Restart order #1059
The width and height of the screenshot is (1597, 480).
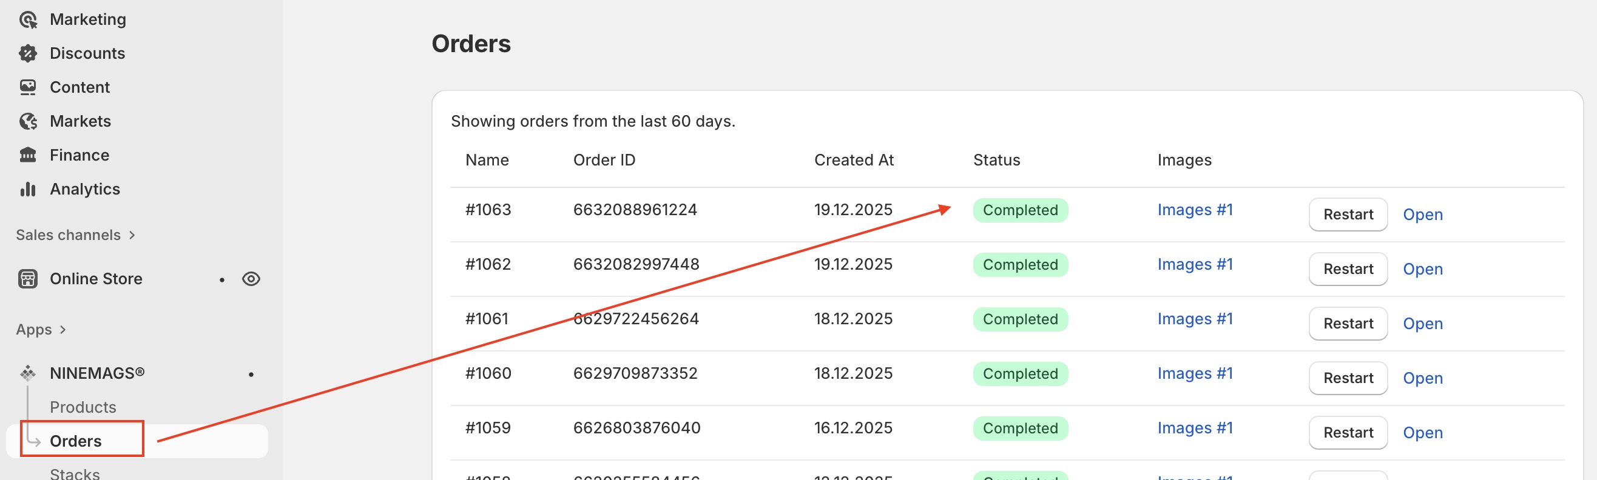pos(1348,432)
